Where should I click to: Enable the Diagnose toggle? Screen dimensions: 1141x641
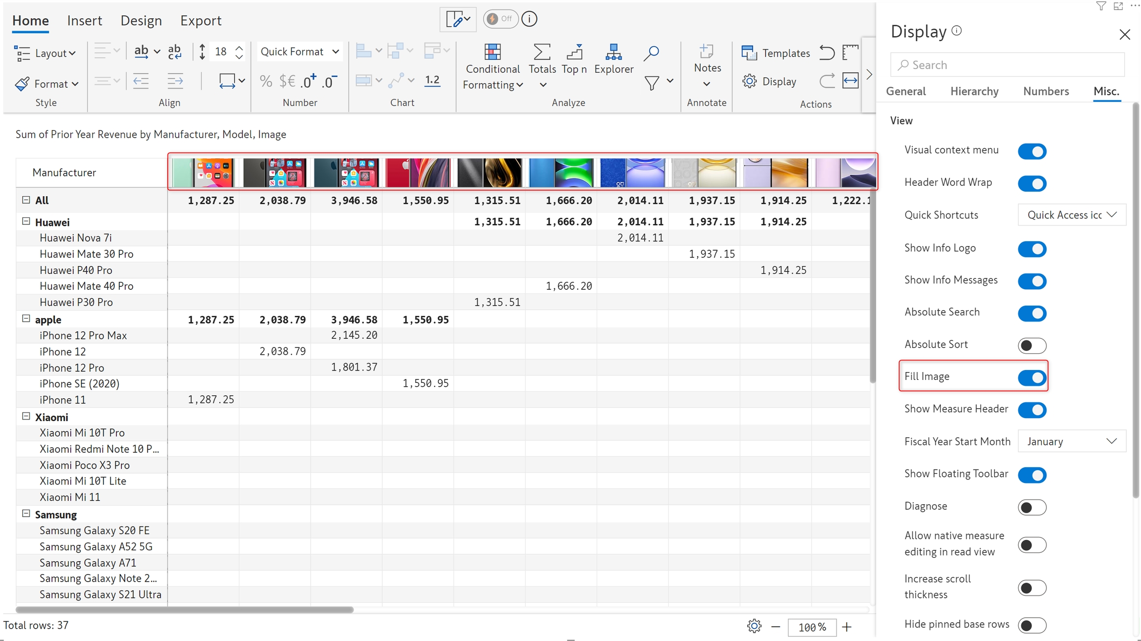point(1032,507)
